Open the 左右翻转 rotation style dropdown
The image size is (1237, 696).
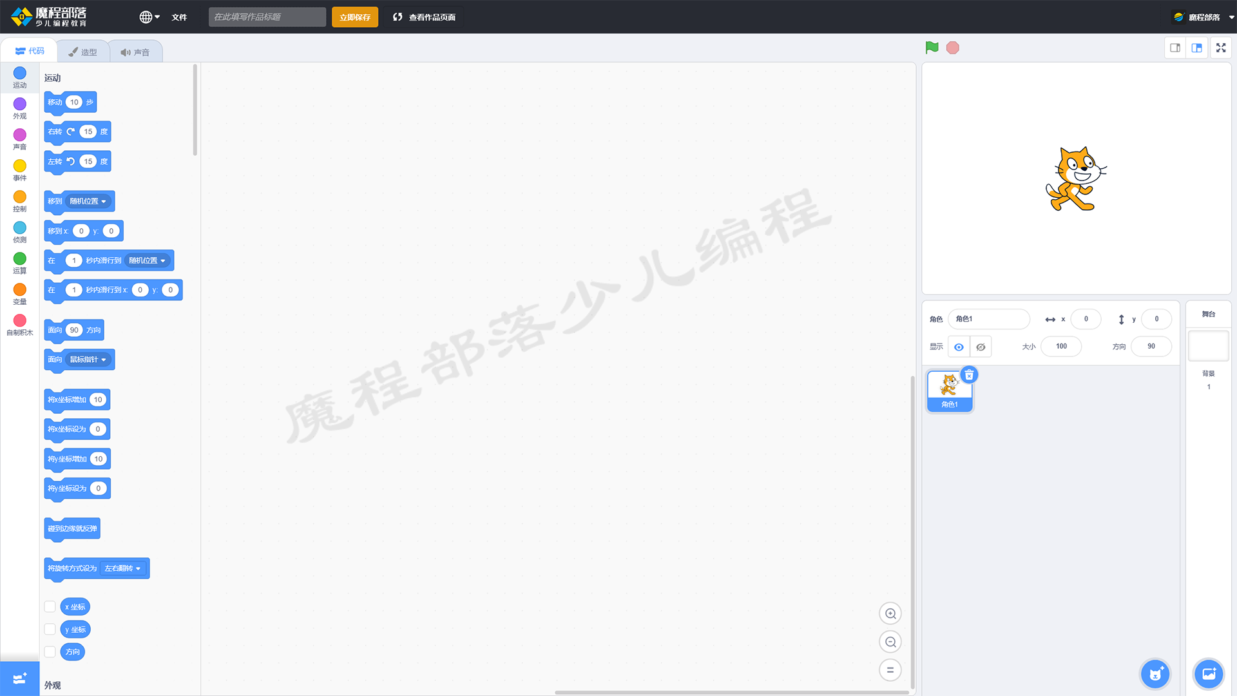pos(123,568)
